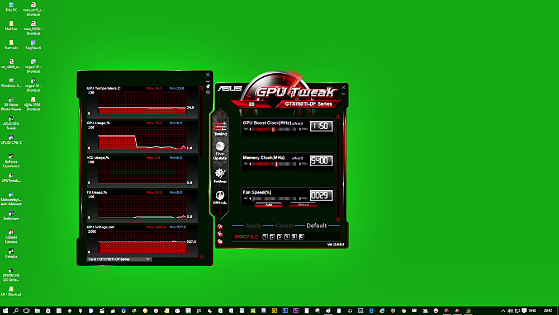Select profile G
The height and width of the screenshot is (315, 559).
coord(302,237)
